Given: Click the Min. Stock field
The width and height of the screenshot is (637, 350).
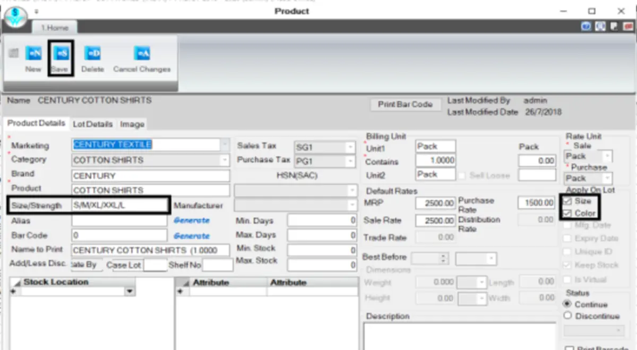Looking at the screenshot, I should coord(322,250).
